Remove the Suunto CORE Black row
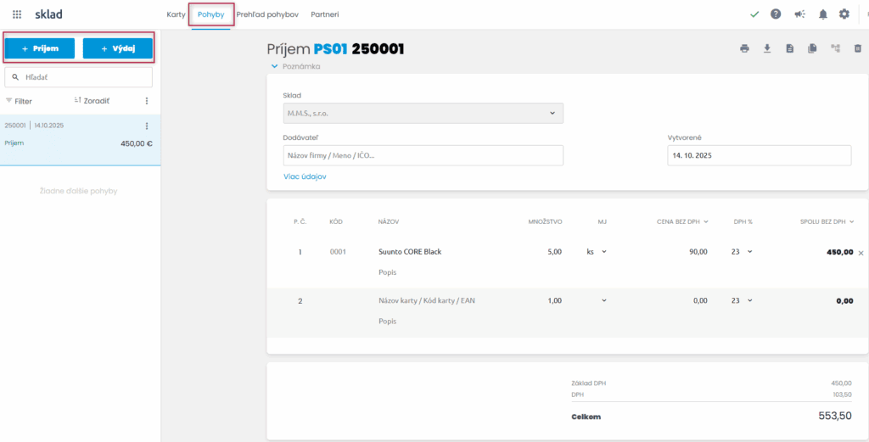Image resolution: width=869 pixels, height=442 pixels. (x=861, y=253)
